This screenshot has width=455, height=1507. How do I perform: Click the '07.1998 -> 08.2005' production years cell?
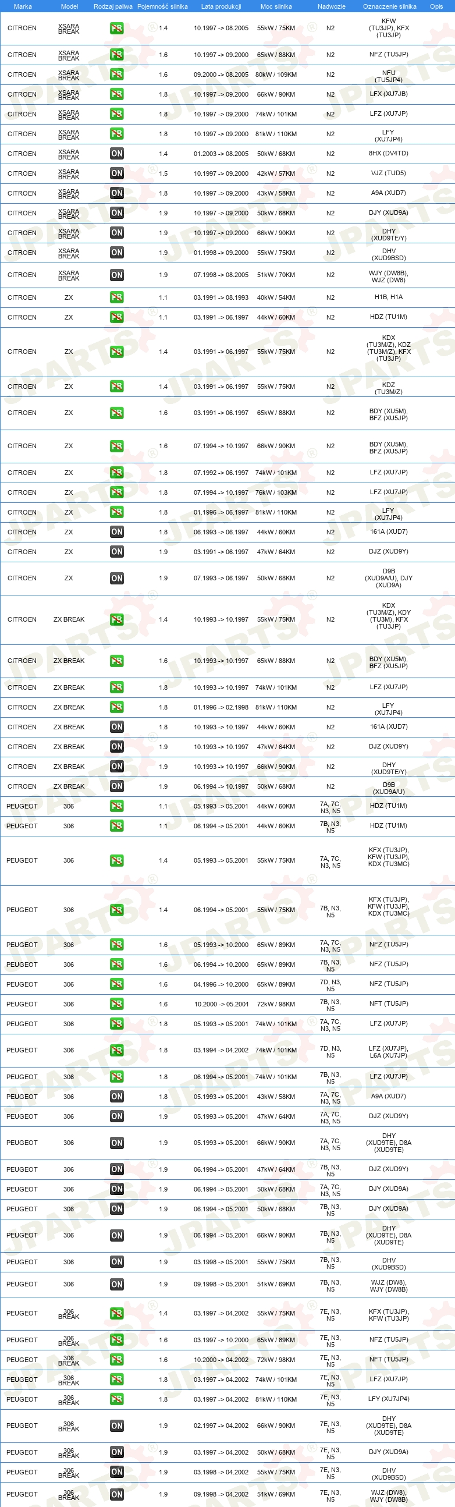click(221, 275)
